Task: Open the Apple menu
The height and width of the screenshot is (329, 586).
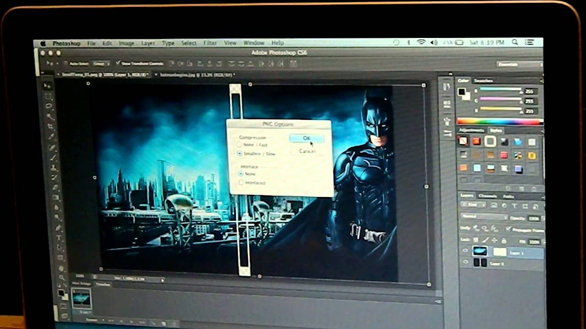Action: 43,43
